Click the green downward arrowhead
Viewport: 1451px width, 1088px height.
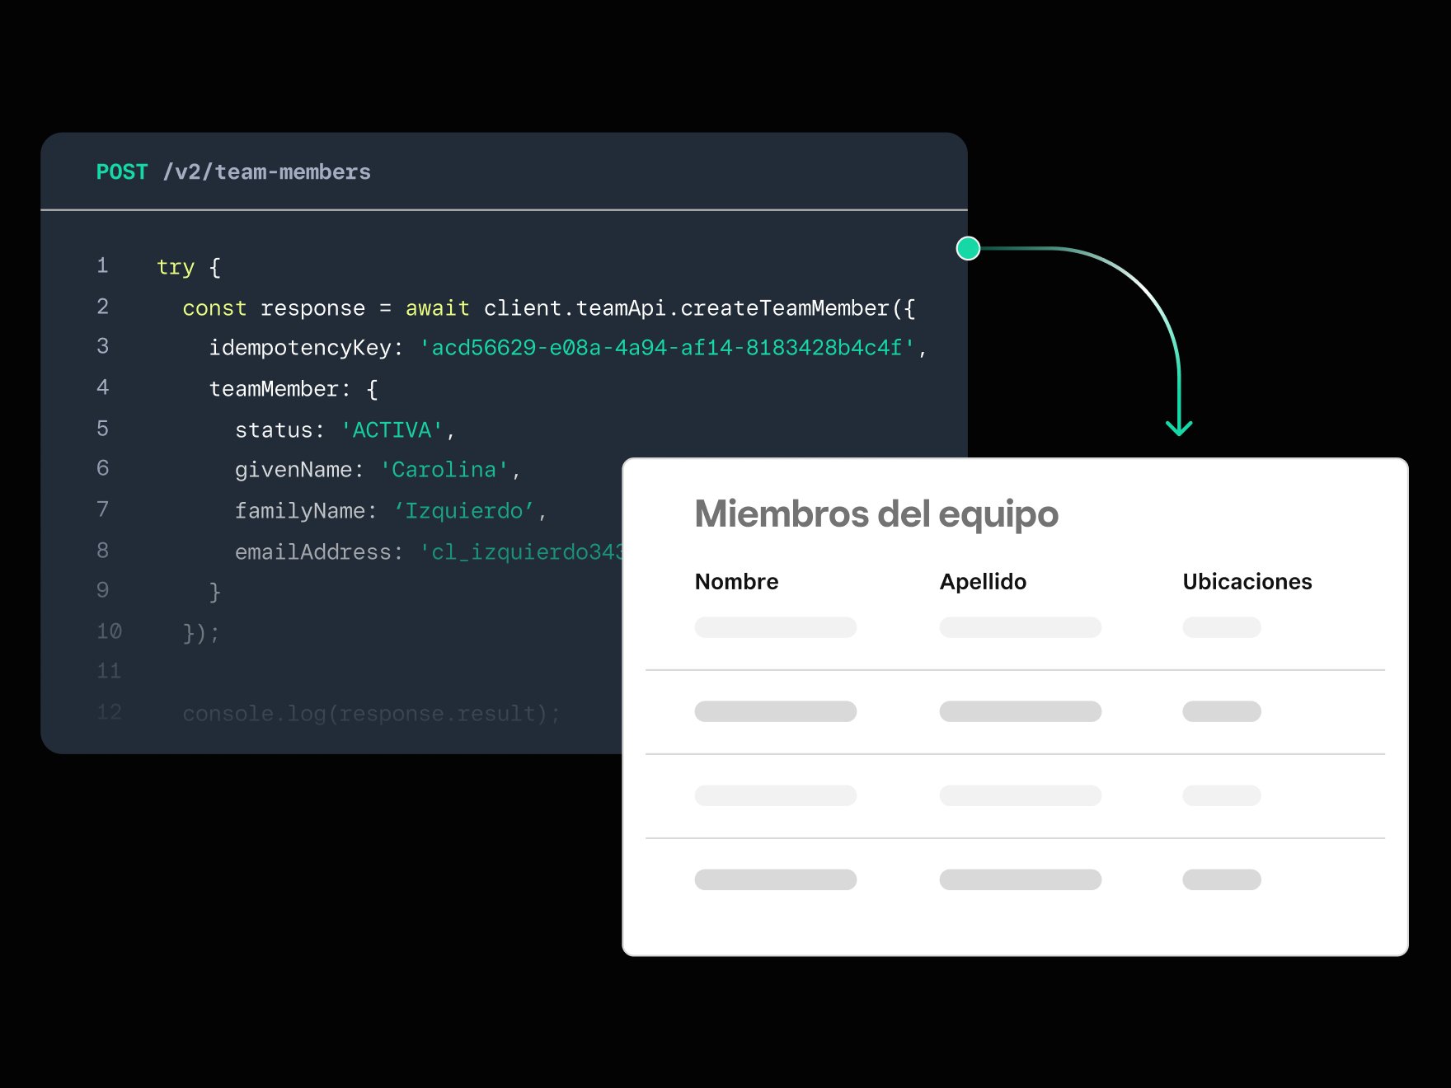1179,427
